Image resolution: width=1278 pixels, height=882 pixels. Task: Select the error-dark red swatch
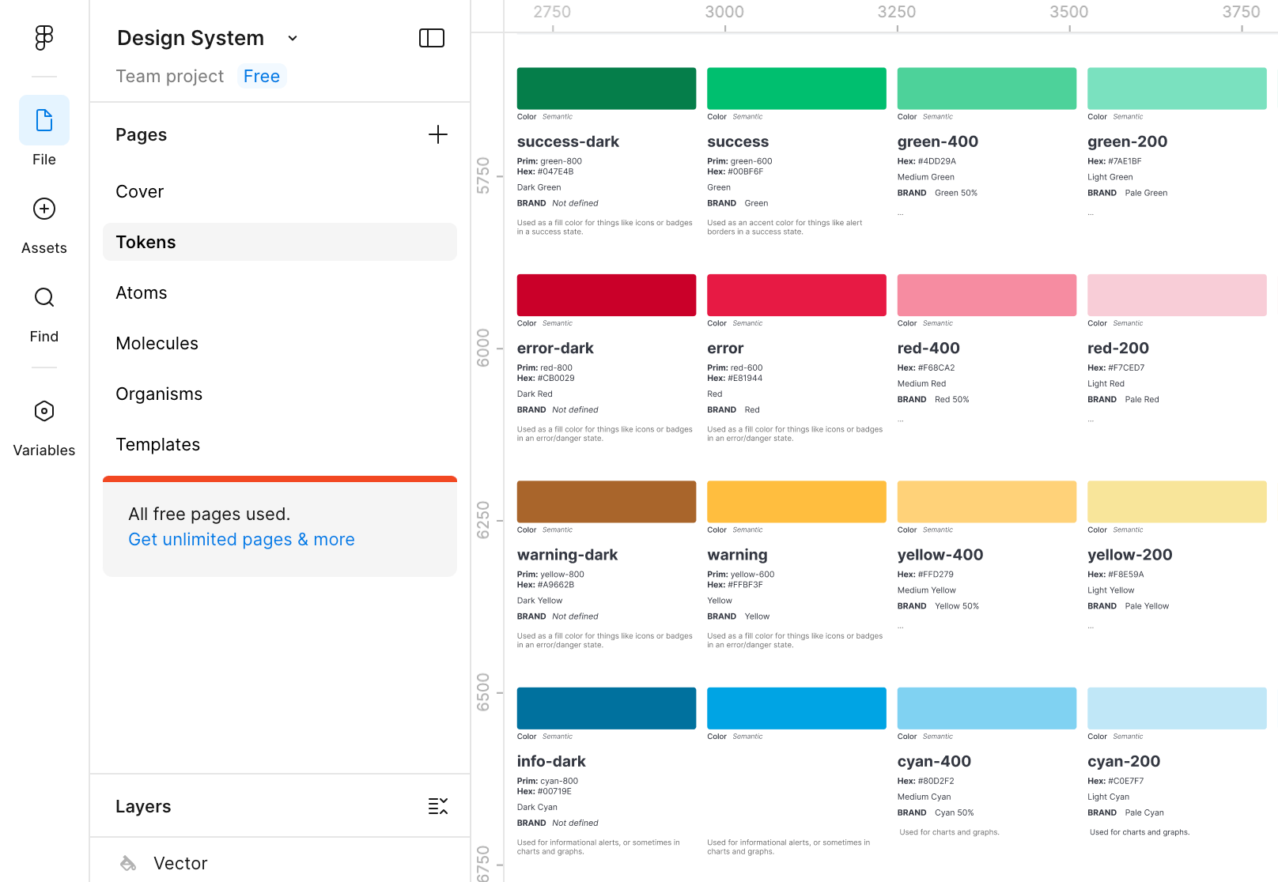pyautogui.click(x=607, y=295)
